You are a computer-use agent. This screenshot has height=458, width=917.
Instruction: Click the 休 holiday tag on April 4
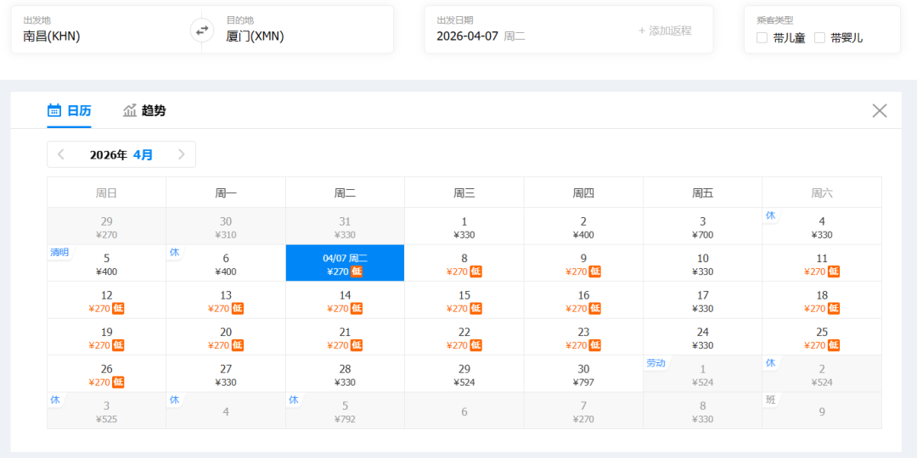(771, 215)
